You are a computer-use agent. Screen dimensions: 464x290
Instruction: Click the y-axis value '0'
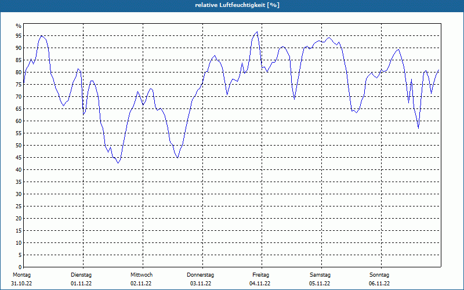pos(20,267)
